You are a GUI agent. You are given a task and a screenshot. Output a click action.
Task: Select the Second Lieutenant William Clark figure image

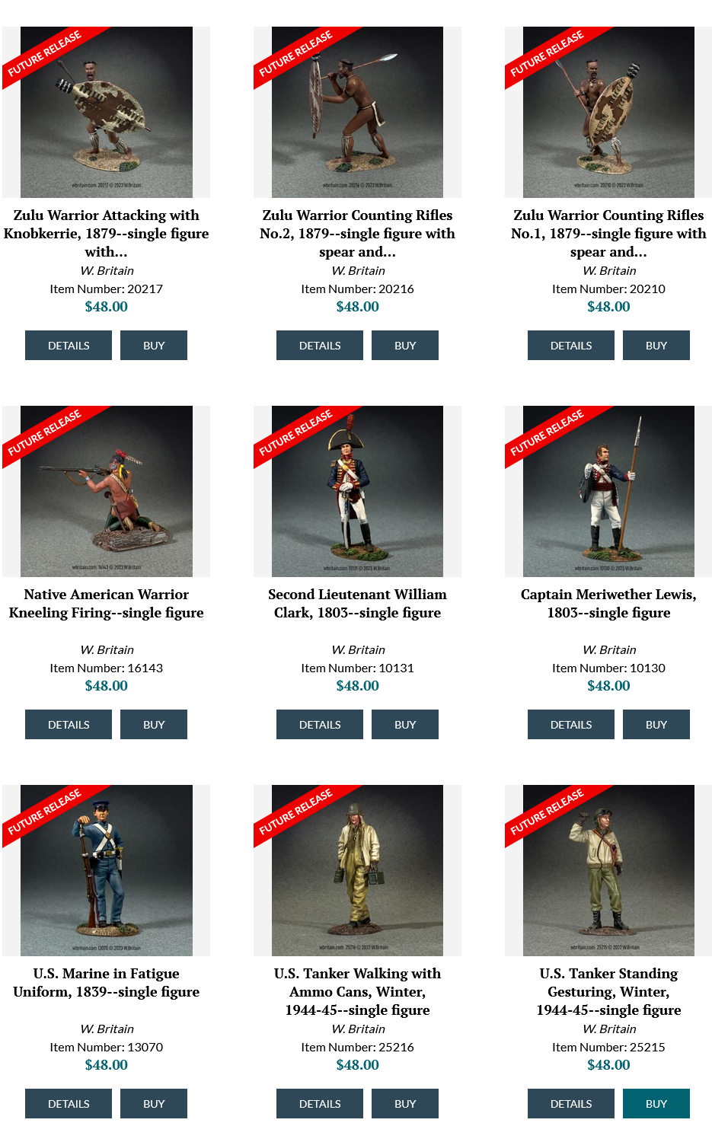(357, 491)
